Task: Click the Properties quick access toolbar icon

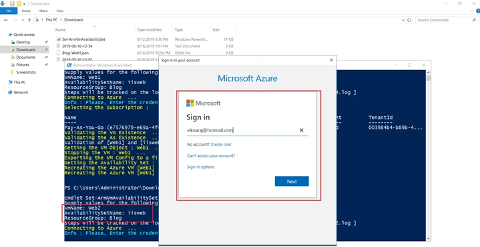Action: 12,4
